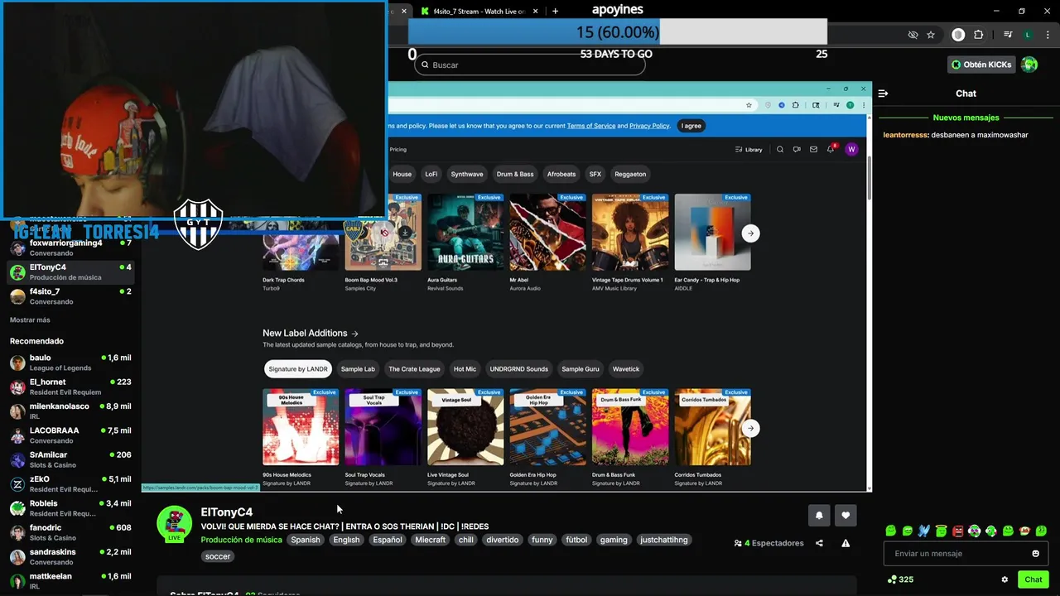Image resolution: width=1060 pixels, height=596 pixels.
Task: Click the notification bell button on ElTonyC4's channel
Action: tap(819, 515)
